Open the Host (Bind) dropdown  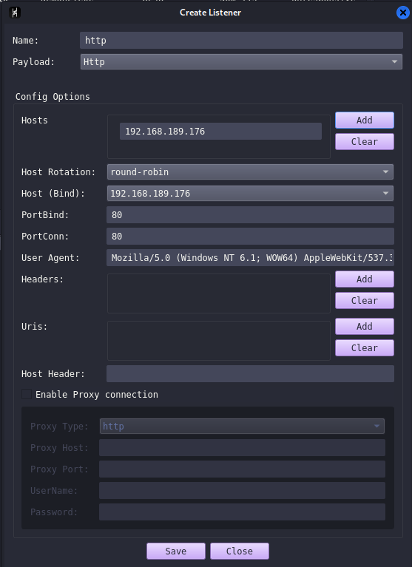(250, 194)
